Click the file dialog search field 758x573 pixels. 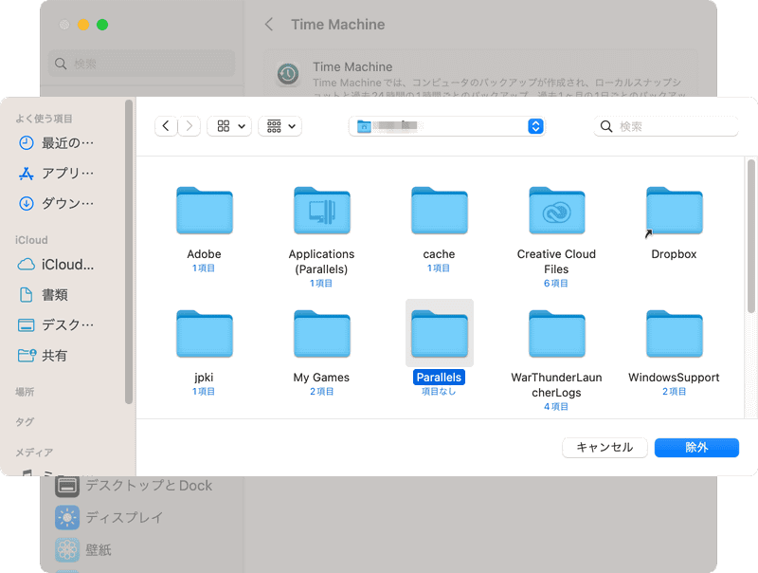[x=666, y=126]
